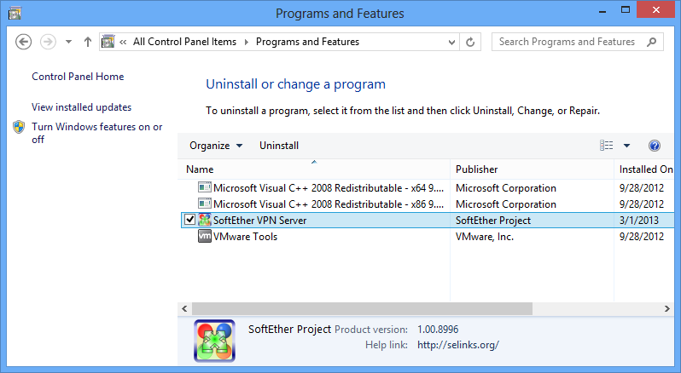Click the 3/1/2013 installed date cell
The width and height of the screenshot is (681, 373).
[639, 220]
